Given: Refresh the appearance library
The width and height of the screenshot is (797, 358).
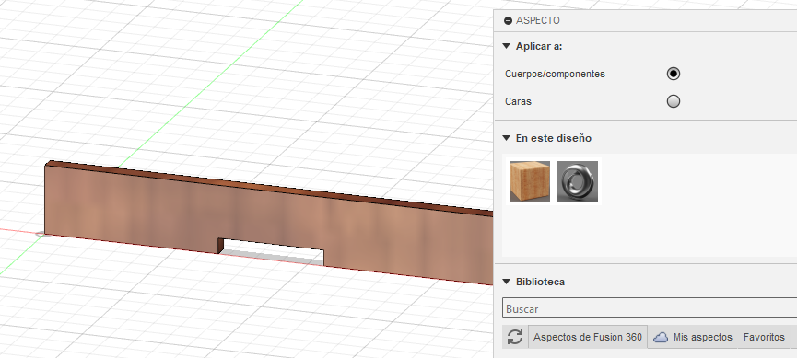Looking at the screenshot, I should (515, 337).
